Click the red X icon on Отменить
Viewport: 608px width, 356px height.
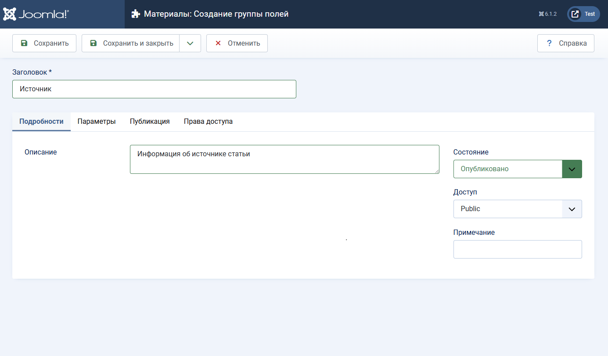click(218, 43)
